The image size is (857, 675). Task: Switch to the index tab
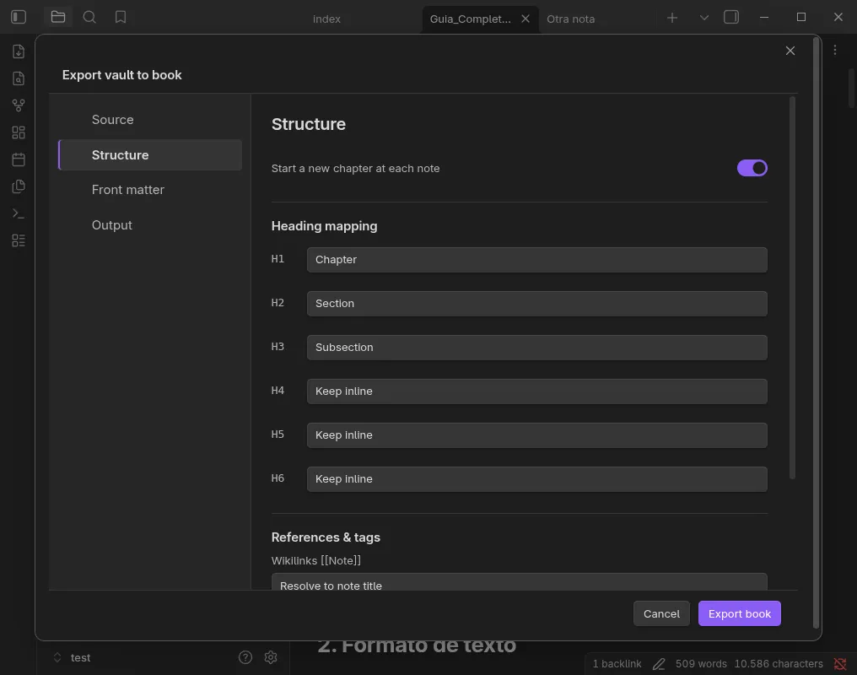(x=326, y=19)
